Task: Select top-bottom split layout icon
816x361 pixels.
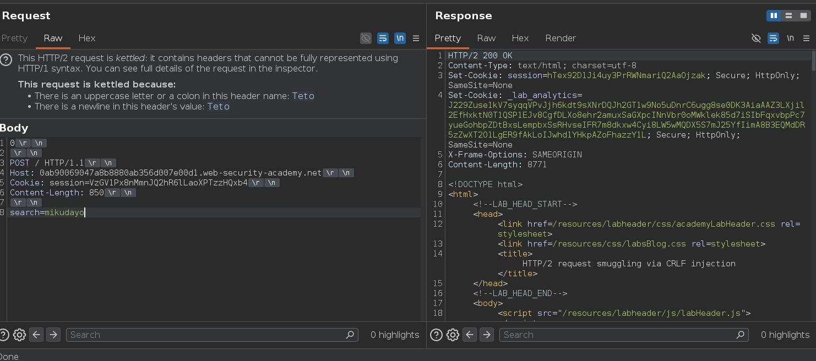Action: coord(788,15)
